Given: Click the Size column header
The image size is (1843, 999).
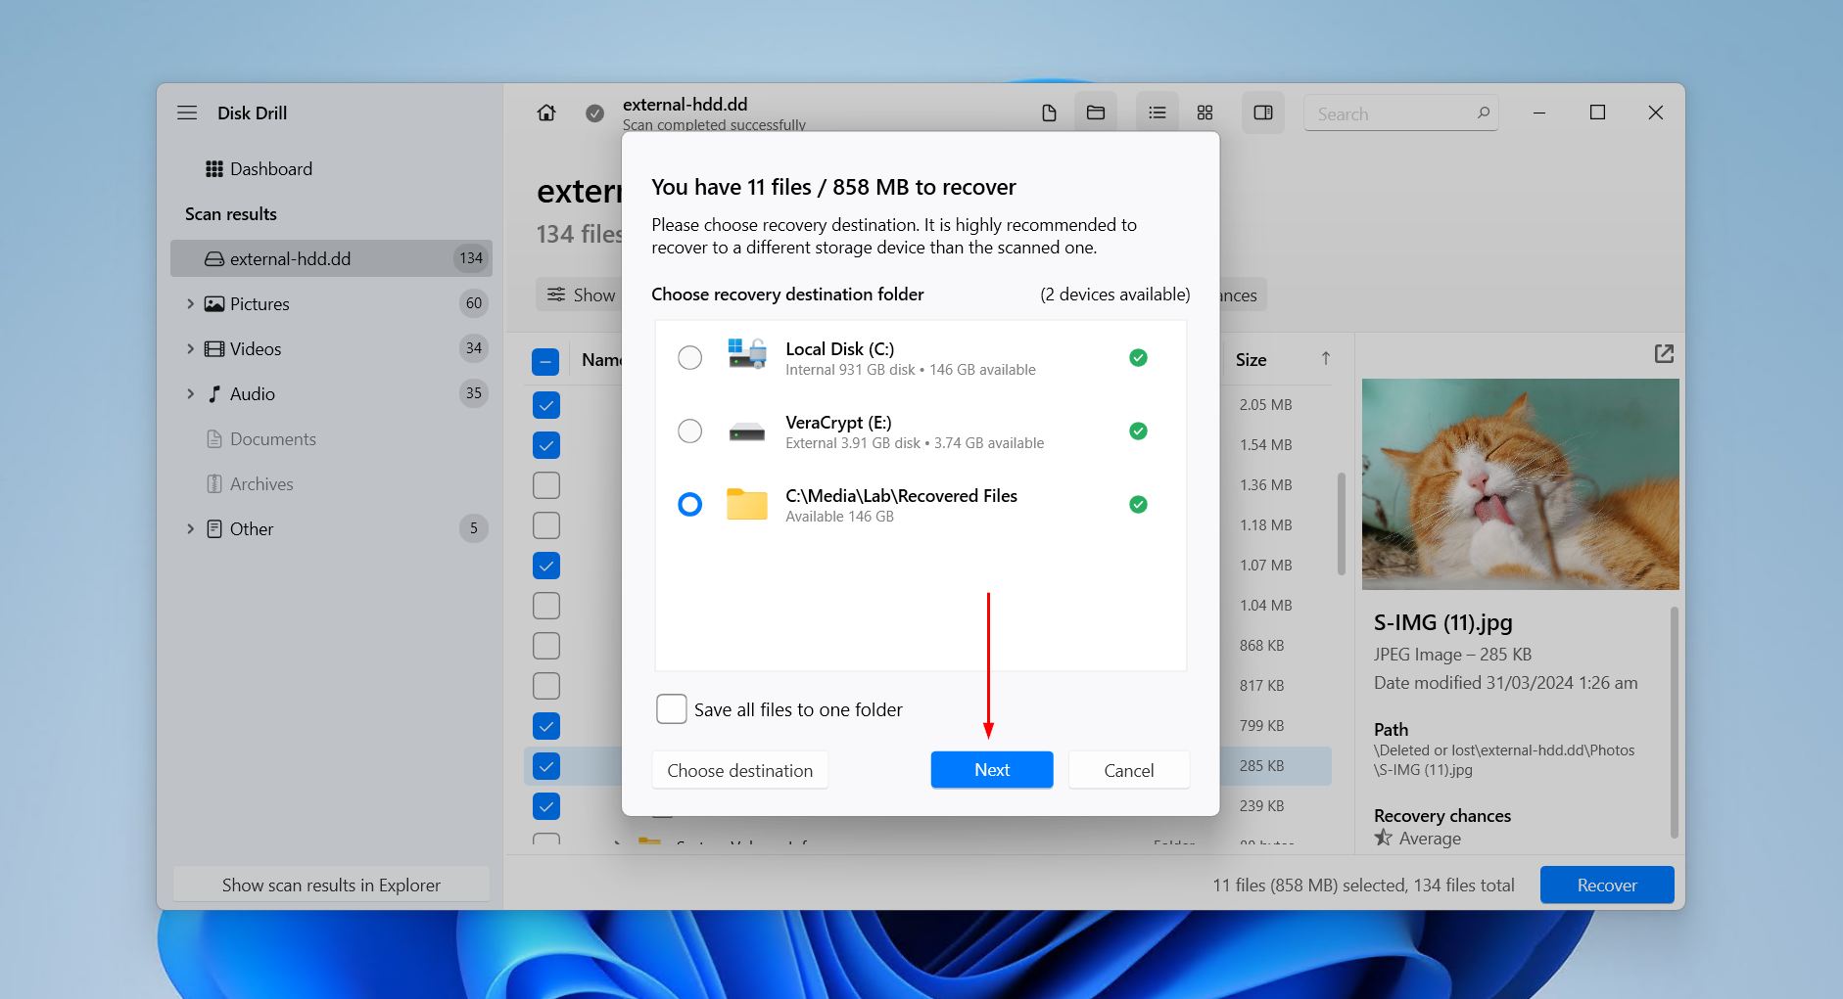Looking at the screenshot, I should tap(1251, 359).
